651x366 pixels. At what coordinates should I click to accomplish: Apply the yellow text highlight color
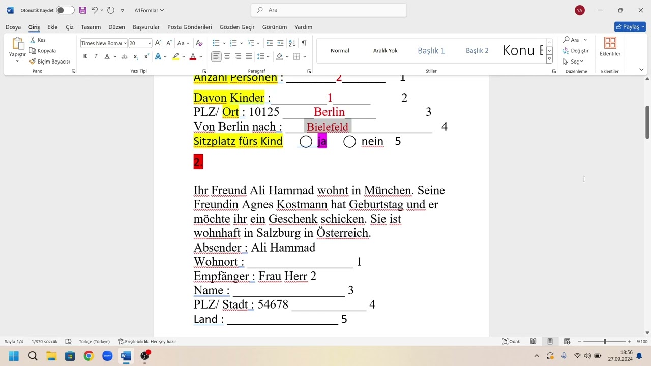(x=175, y=57)
